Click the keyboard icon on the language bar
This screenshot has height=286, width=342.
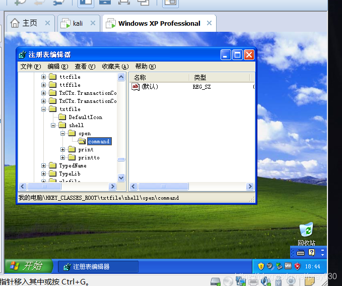[x=301, y=253]
